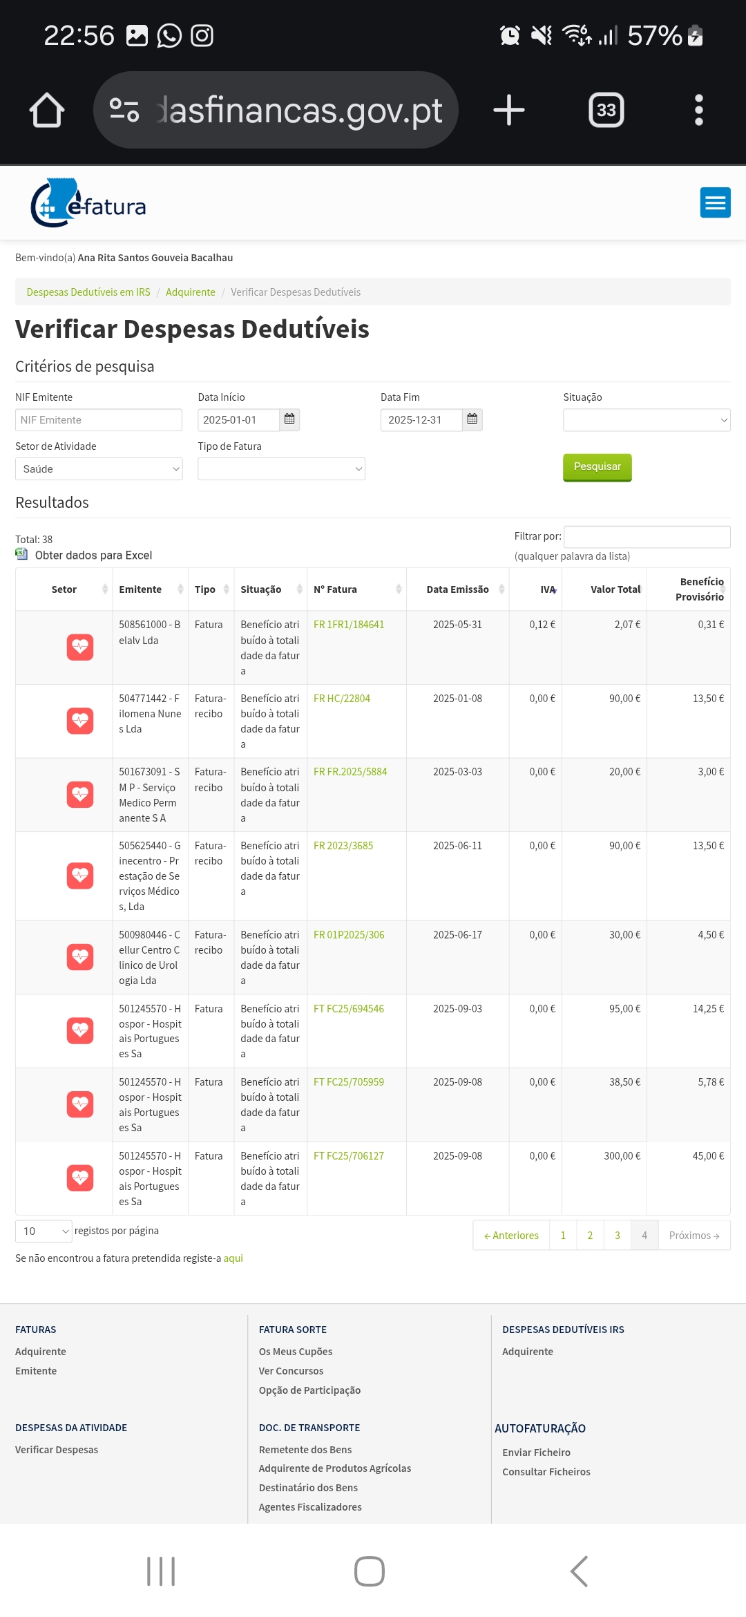Image resolution: width=746 pixels, height=1617 pixels.
Task: Tap the browser address bar URL
Action: pyautogui.click(x=299, y=110)
